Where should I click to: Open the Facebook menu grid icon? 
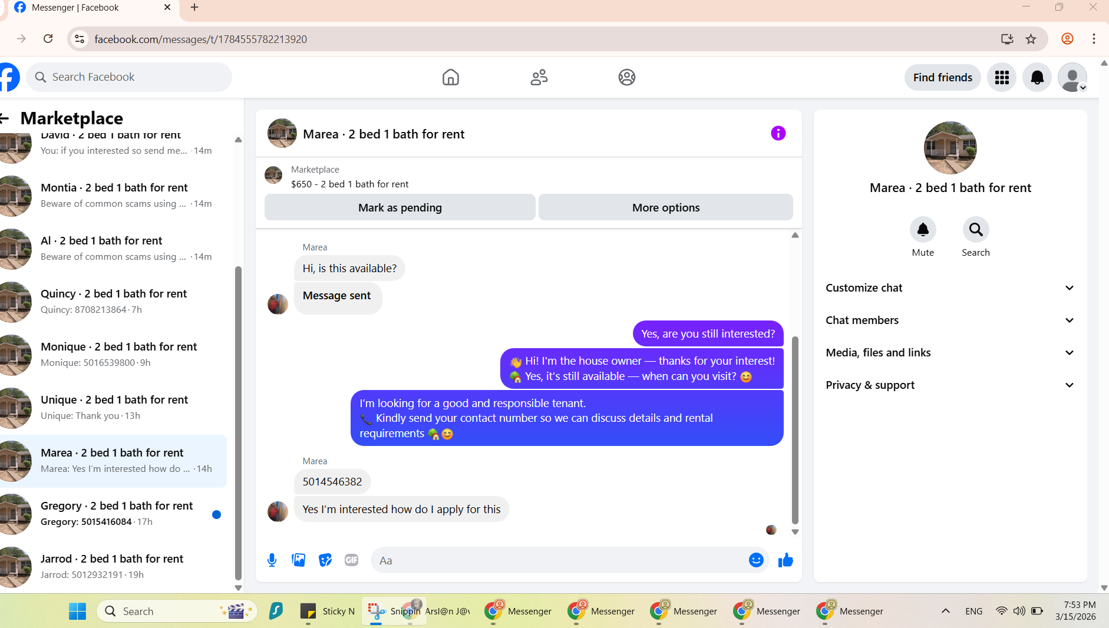1002,77
